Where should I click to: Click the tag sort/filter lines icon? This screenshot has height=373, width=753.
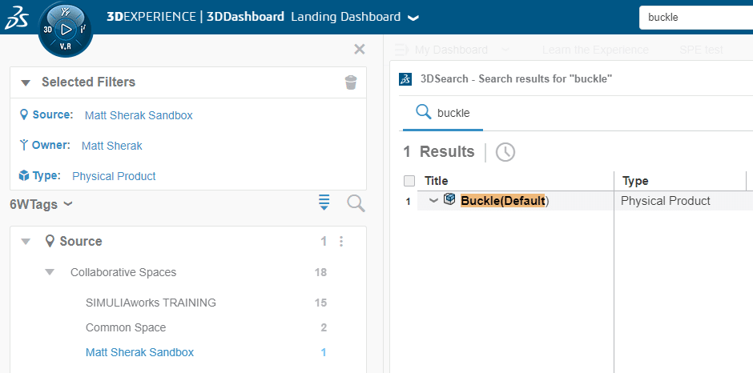click(x=324, y=203)
